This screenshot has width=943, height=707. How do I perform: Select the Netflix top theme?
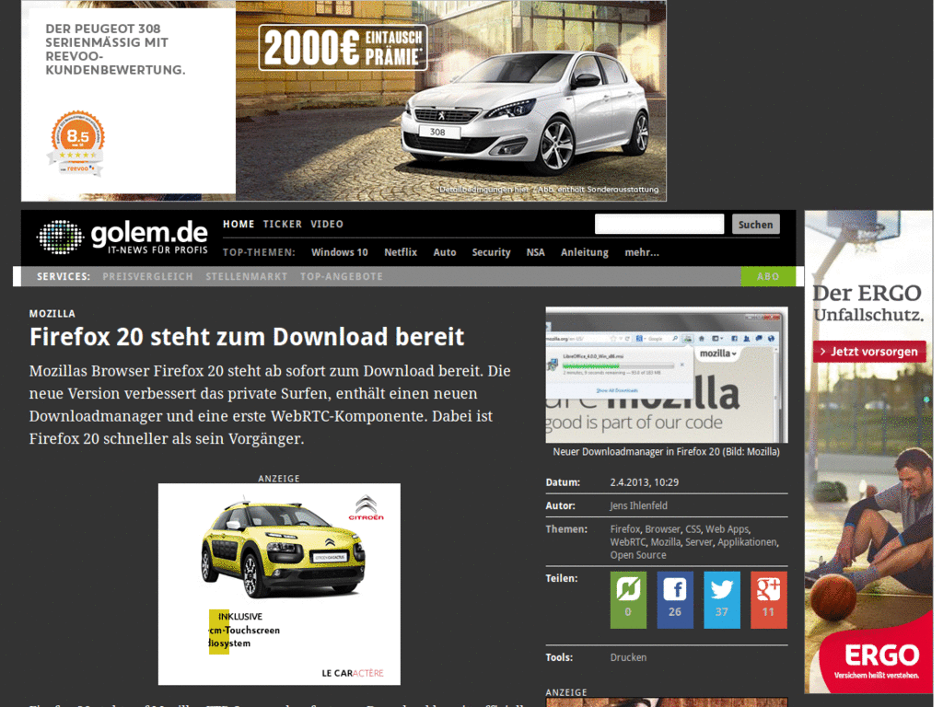coord(401,252)
